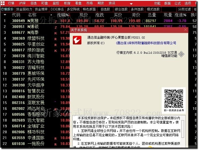
Task: Click the 通达信 red logo icon
Action: pos(77,40)
